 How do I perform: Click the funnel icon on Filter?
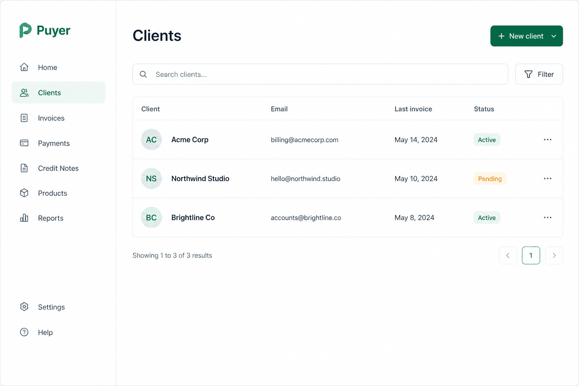[528, 74]
